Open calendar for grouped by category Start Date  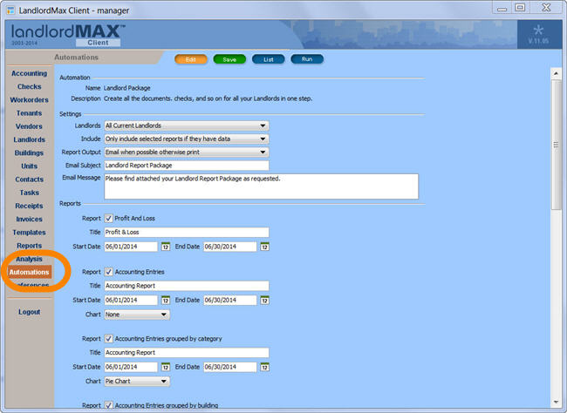point(165,367)
